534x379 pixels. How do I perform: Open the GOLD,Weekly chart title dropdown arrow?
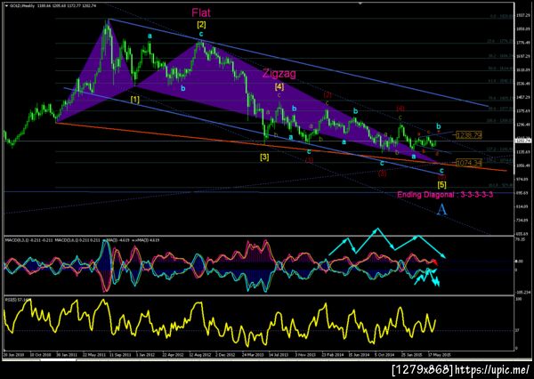[x=6, y=6]
